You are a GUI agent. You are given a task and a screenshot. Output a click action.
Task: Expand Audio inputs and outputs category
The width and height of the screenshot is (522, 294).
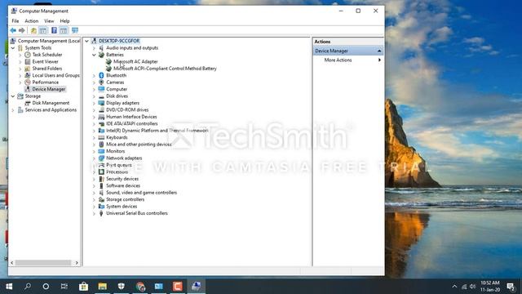point(94,48)
